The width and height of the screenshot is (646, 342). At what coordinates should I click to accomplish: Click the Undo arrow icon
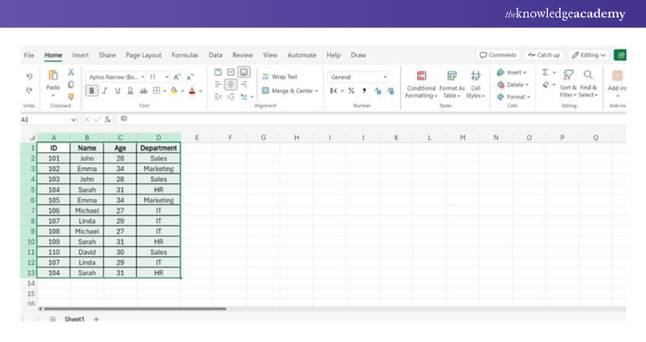[x=30, y=77]
